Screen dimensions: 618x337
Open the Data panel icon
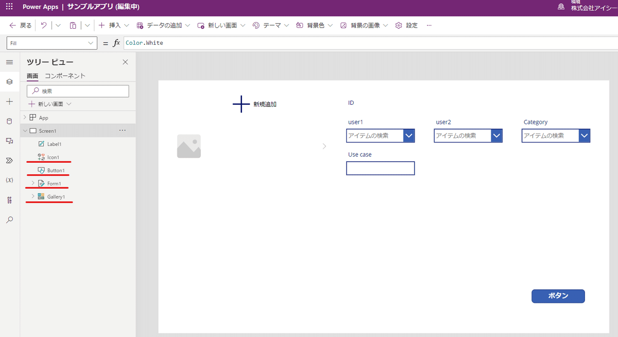(x=9, y=121)
